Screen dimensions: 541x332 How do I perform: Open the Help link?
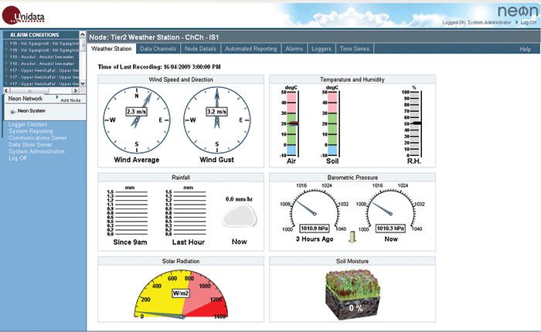pyautogui.click(x=525, y=49)
